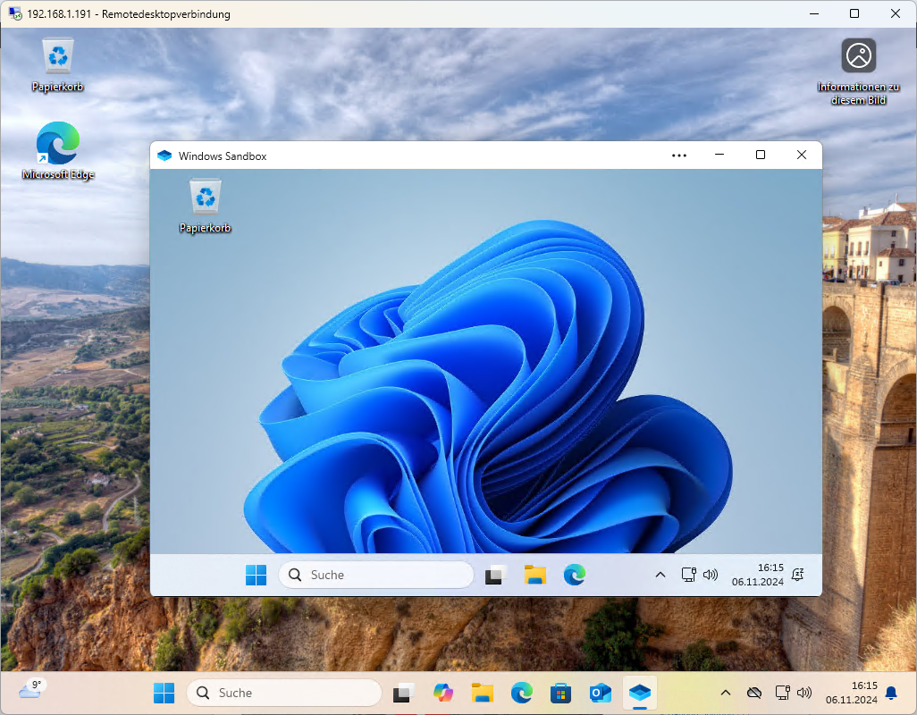
Task: Expand hidden tray icons in the Sandbox
Action: tap(660, 575)
